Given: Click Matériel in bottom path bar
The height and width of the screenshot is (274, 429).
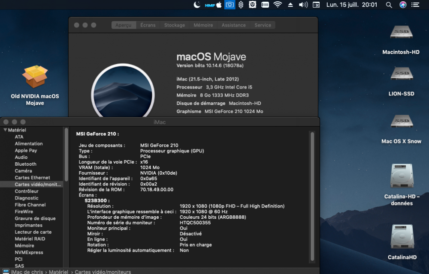Looking at the screenshot, I should point(58,272).
